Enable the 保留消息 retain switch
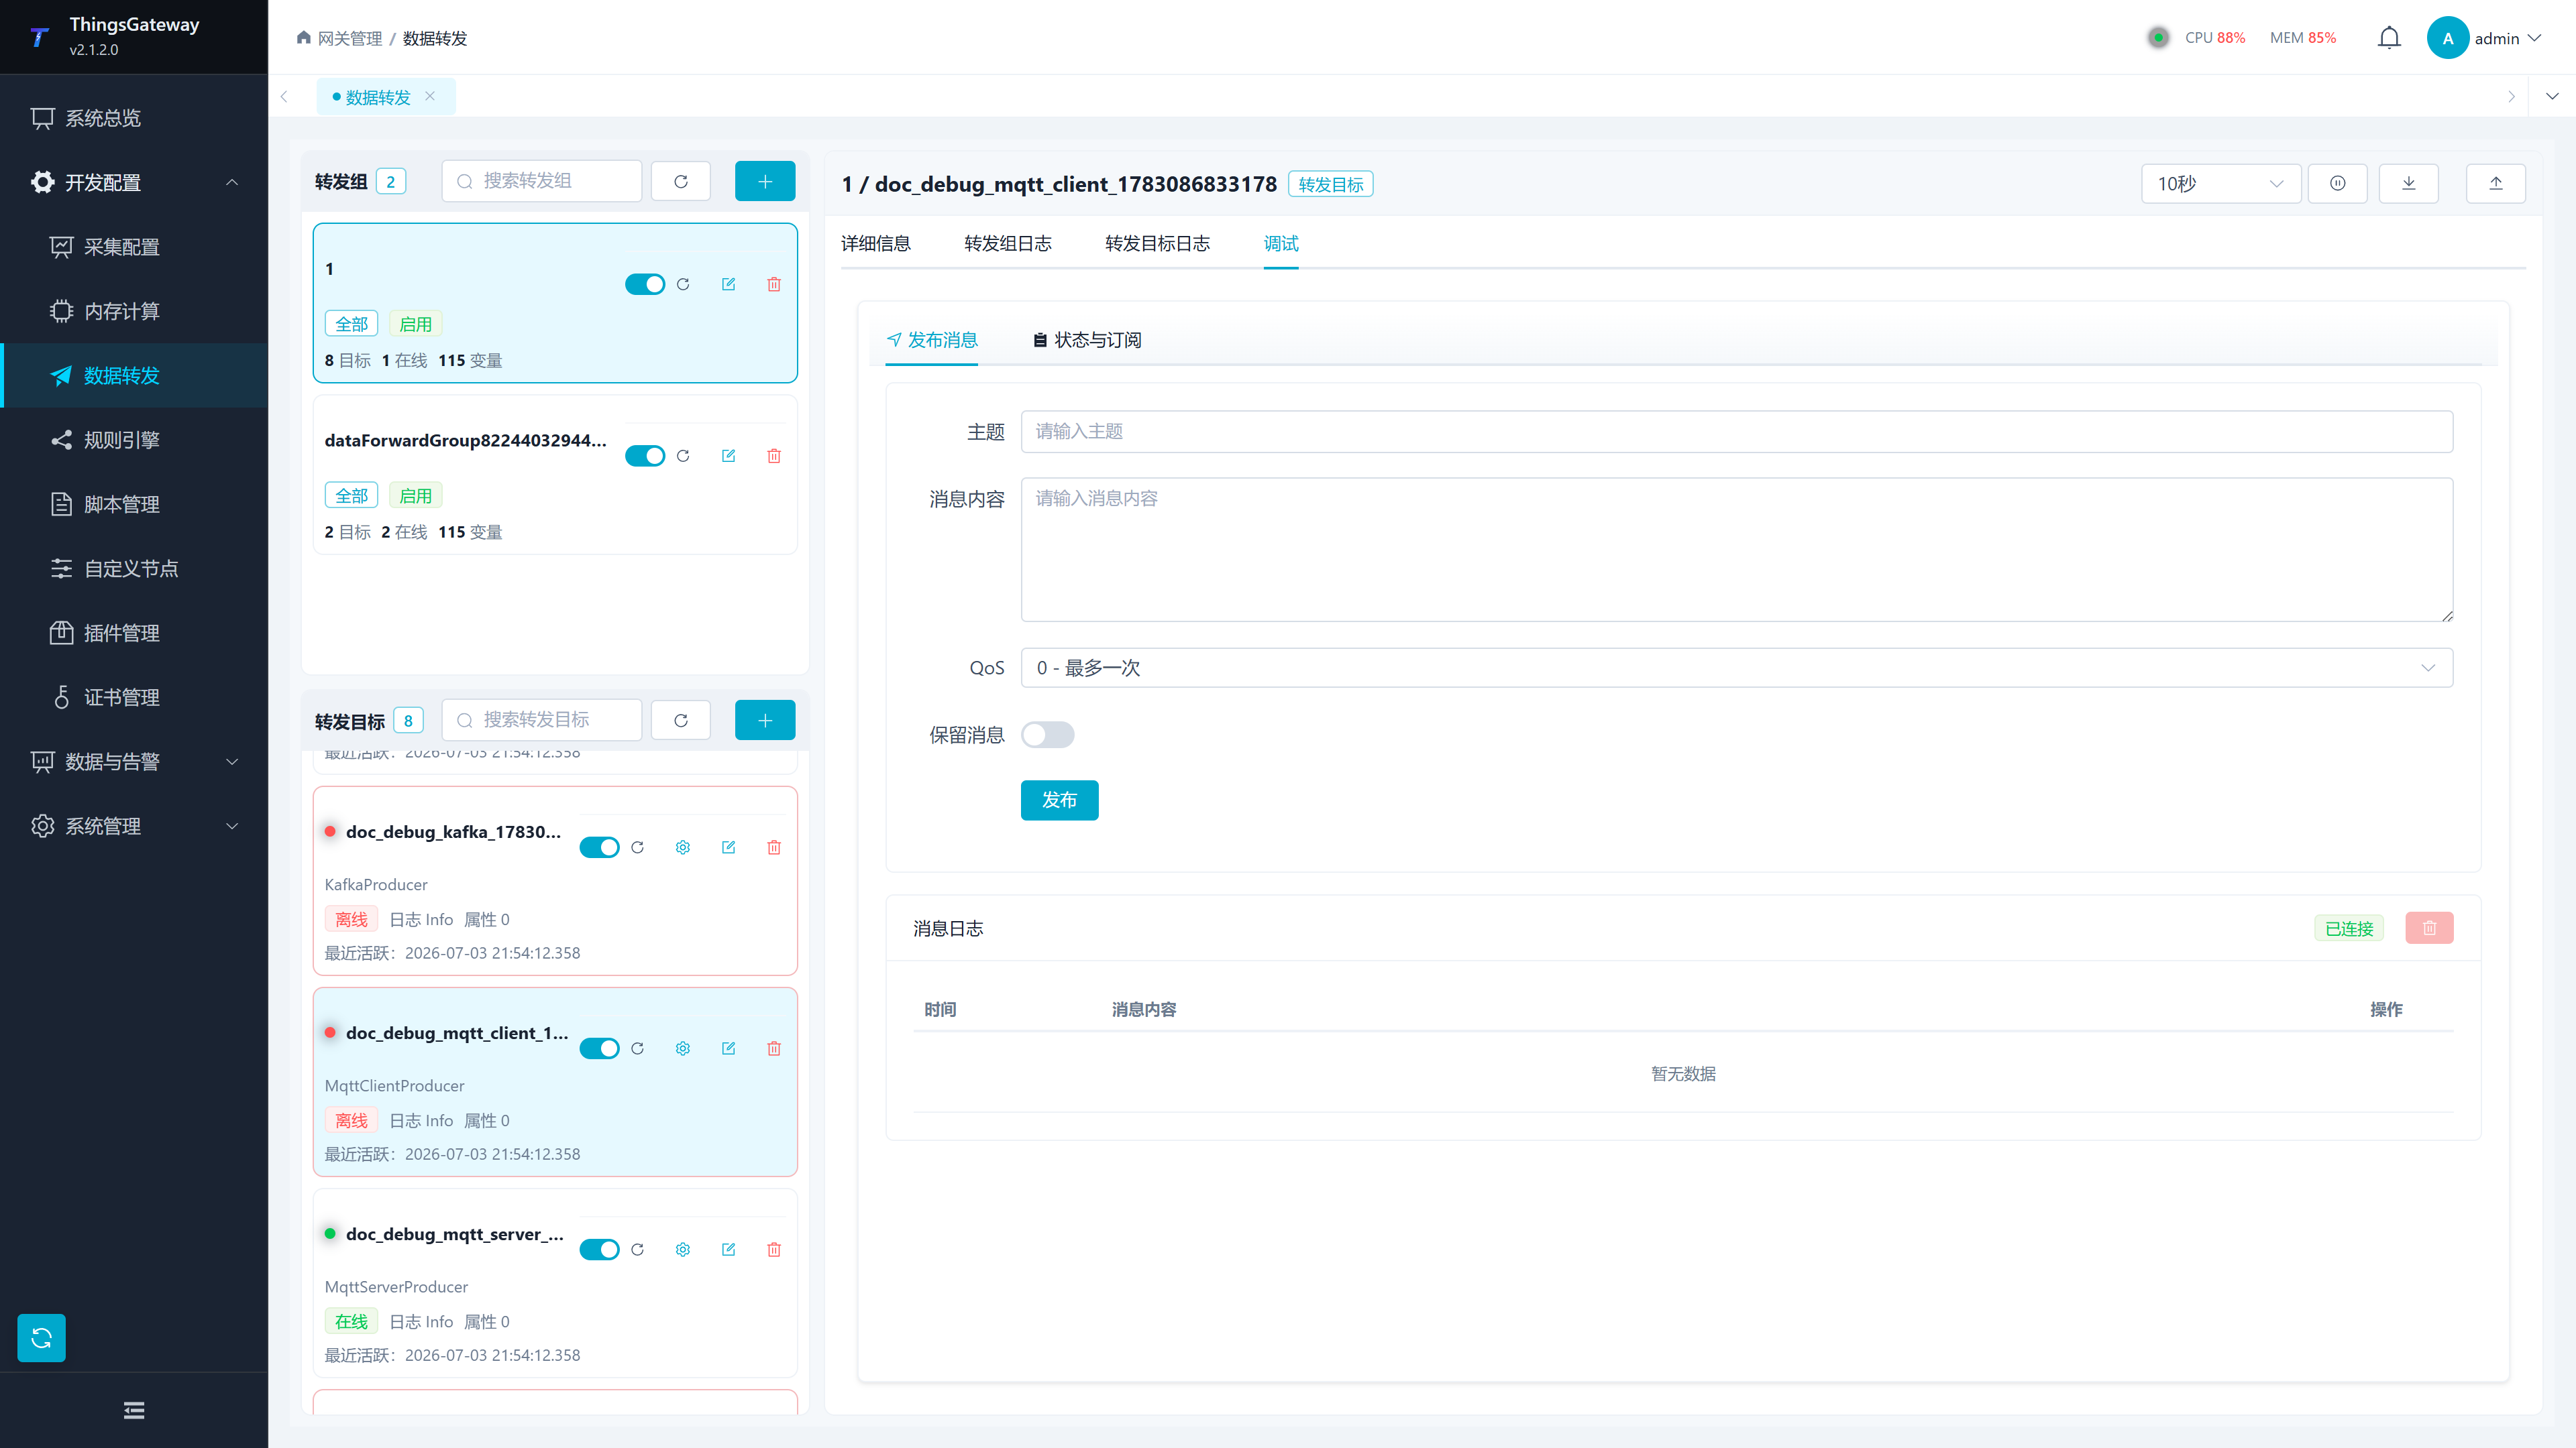2576x1448 pixels. (x=1047, y=735)
